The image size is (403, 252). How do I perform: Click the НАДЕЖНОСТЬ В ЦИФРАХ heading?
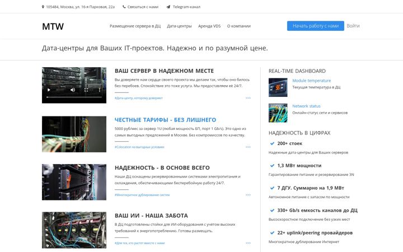pos(299,133)
